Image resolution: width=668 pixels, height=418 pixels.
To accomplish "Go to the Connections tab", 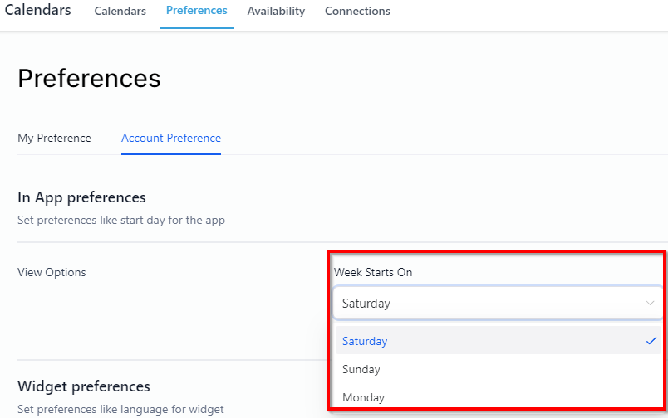I will coord(357,12).
